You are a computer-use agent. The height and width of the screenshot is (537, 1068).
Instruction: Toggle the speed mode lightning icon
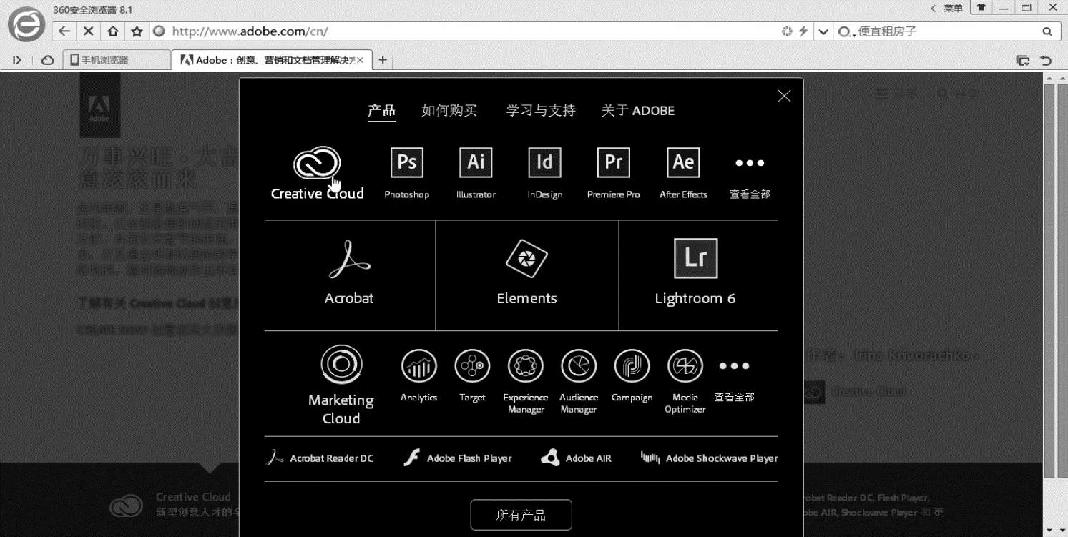point(803,31)
